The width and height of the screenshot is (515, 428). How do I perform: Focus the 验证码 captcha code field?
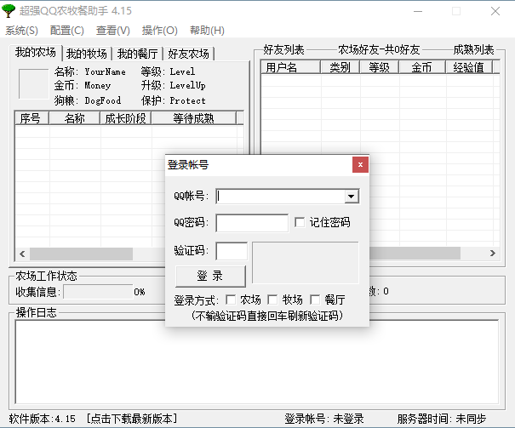pyautogui.click(x=232, y=251)
